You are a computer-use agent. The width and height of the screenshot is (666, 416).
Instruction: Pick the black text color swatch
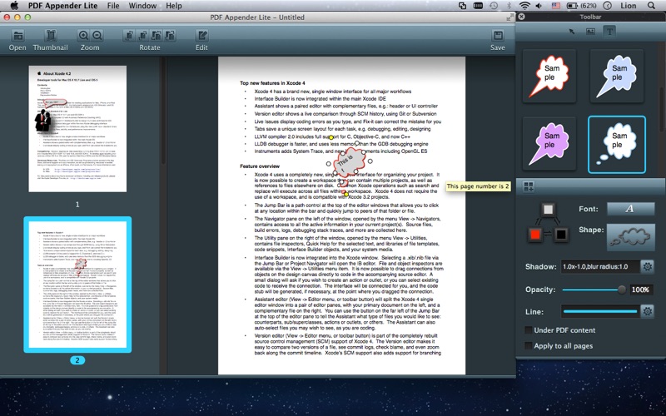pyautogui.click(x=561, y=235)
